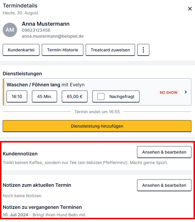Change the 16:10 start time
Viewport: 195px width, 222px height.
tap(17, 97)
